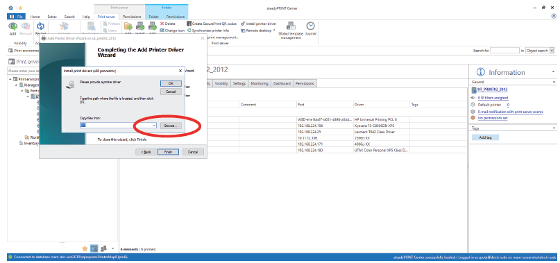Collapse the Tags section

coord(554,128)
